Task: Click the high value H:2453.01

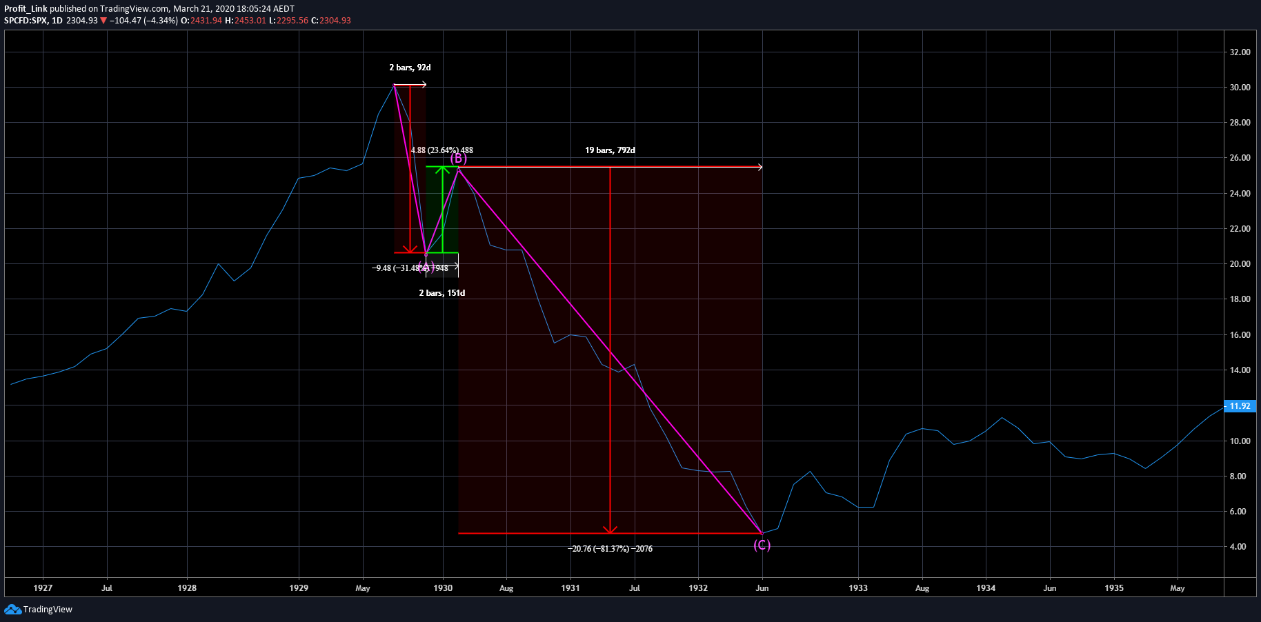Action: click(246, 21)
